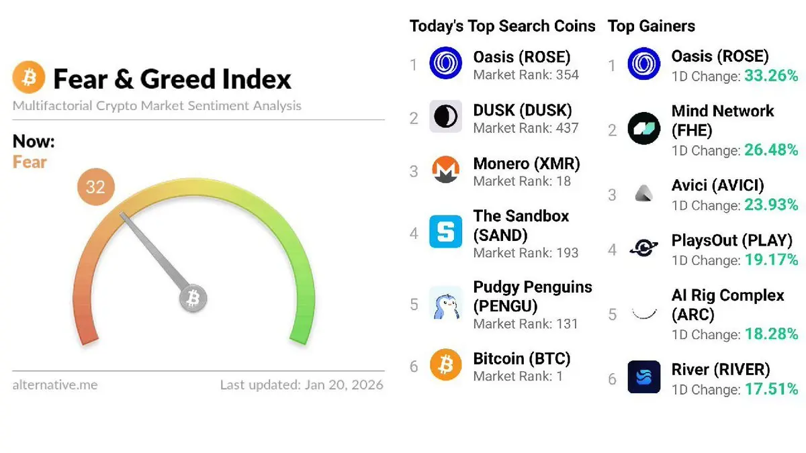
Task: Click the DUSK coin icon
Action: 445,117
